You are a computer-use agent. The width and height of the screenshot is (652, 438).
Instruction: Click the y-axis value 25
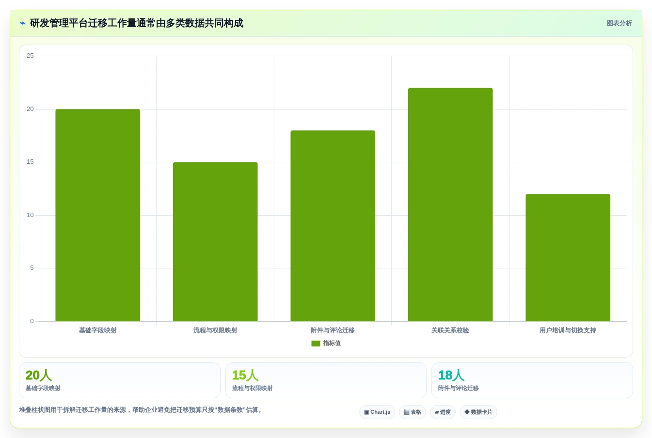(x=30, y=56)
